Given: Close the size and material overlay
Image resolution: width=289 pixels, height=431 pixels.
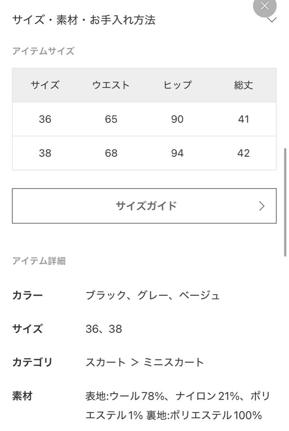Looking at the screenshot, I should coord(264,6).
